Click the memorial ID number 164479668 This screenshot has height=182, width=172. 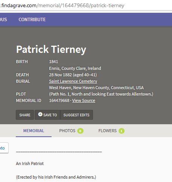(59, 100)
